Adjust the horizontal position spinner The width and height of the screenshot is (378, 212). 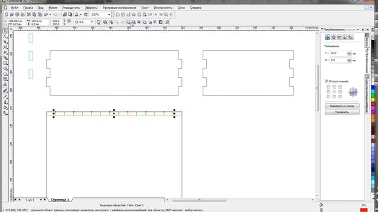pos(349,54)
